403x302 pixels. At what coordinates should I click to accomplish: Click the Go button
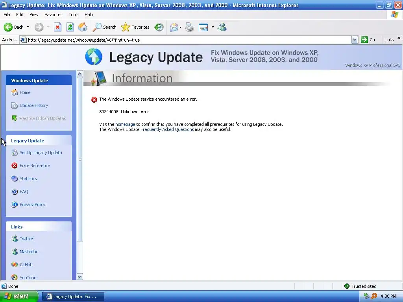[x=368, y=40]
